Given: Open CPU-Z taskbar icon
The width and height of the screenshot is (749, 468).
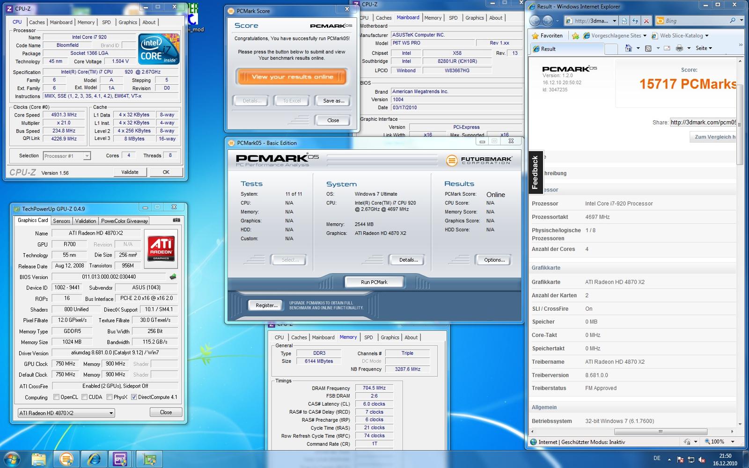Looking at the screenshot, I should pos(121,459).
